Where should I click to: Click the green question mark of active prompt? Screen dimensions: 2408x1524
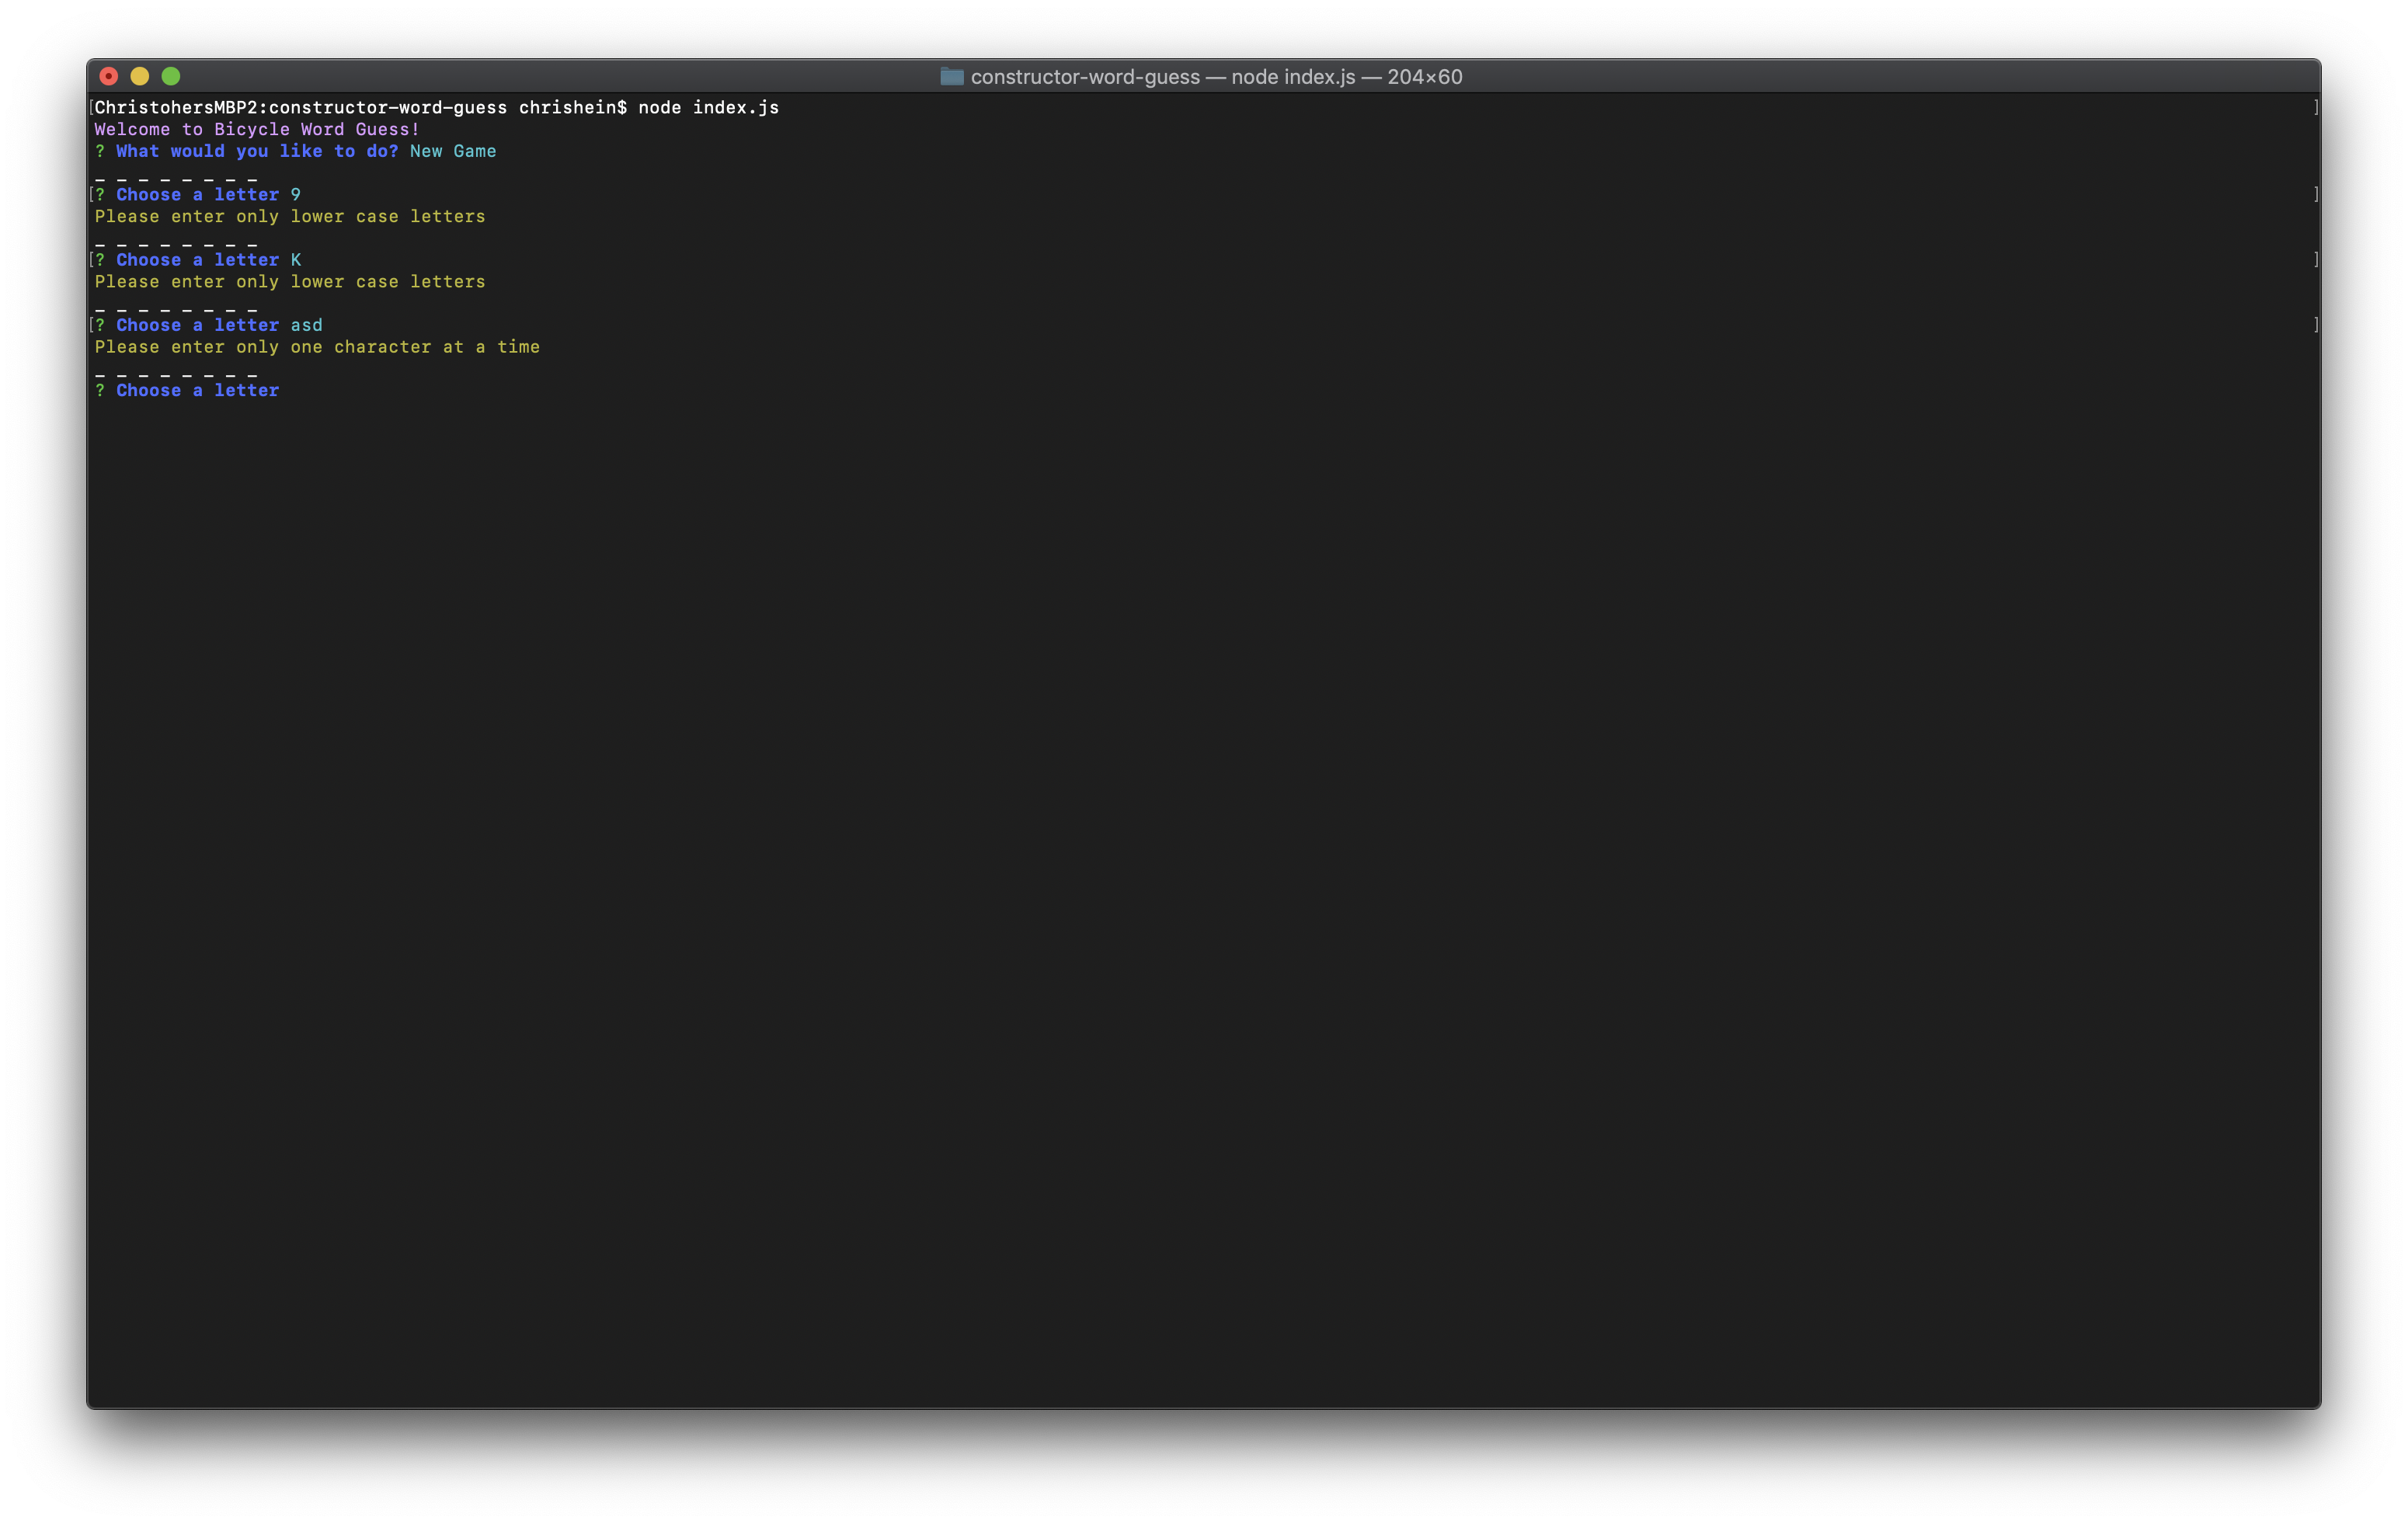coord(100,390)
